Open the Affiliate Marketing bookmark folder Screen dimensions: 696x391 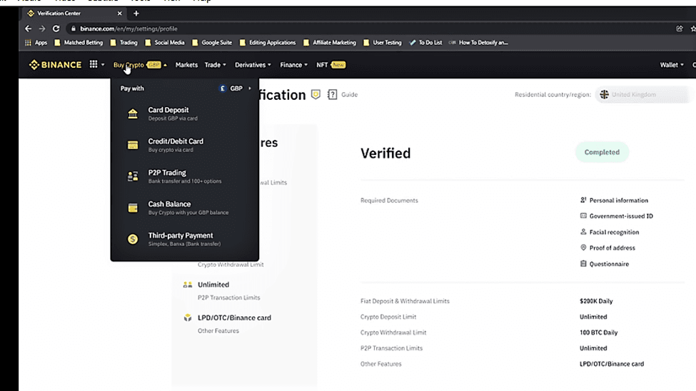click(330, 43)
